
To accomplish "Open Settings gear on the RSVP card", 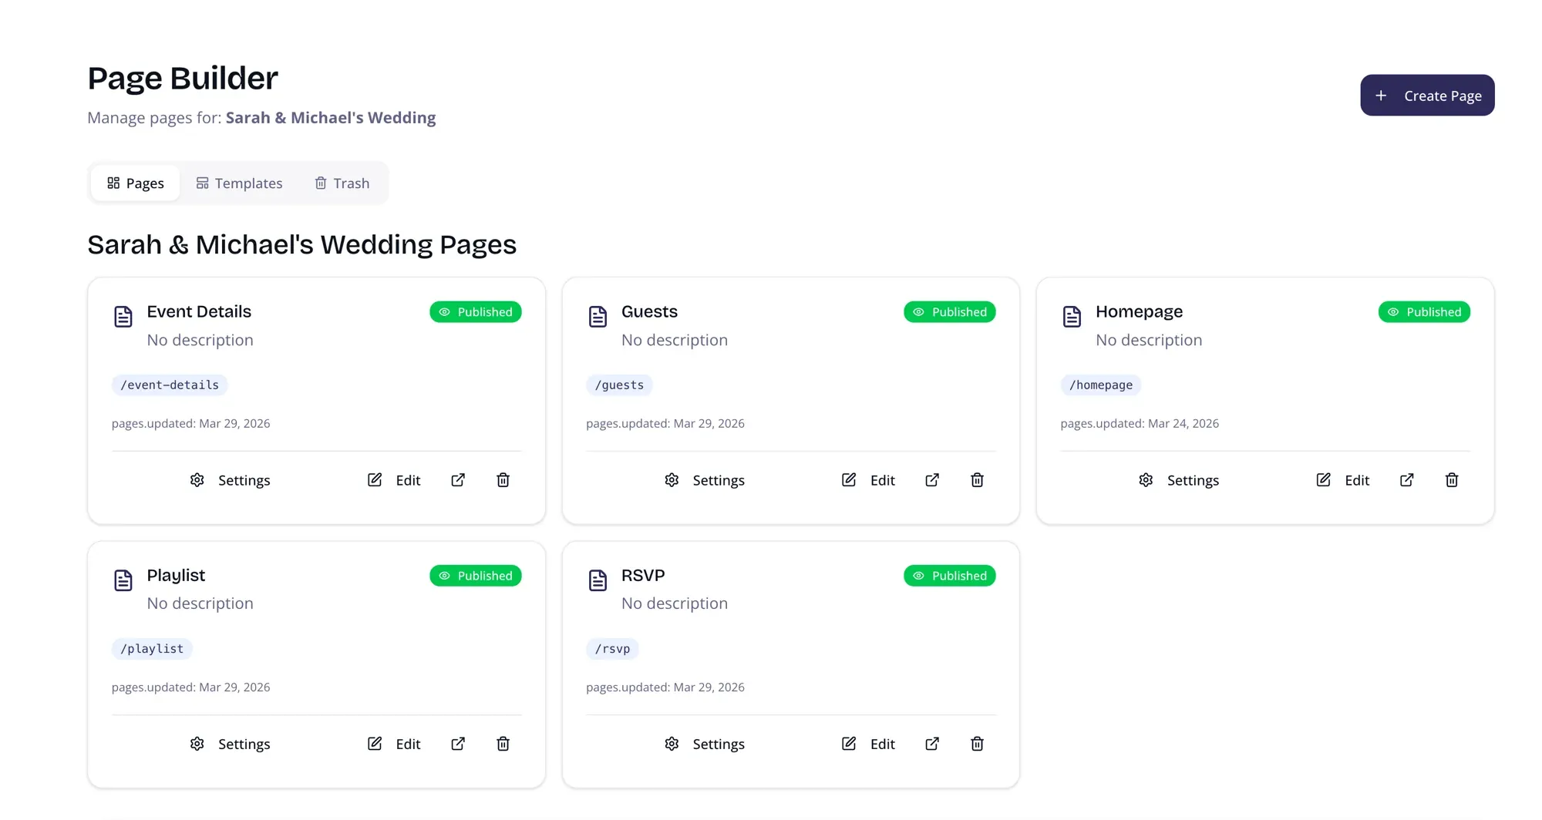I will pyautogui.click(x=672, y=744).
